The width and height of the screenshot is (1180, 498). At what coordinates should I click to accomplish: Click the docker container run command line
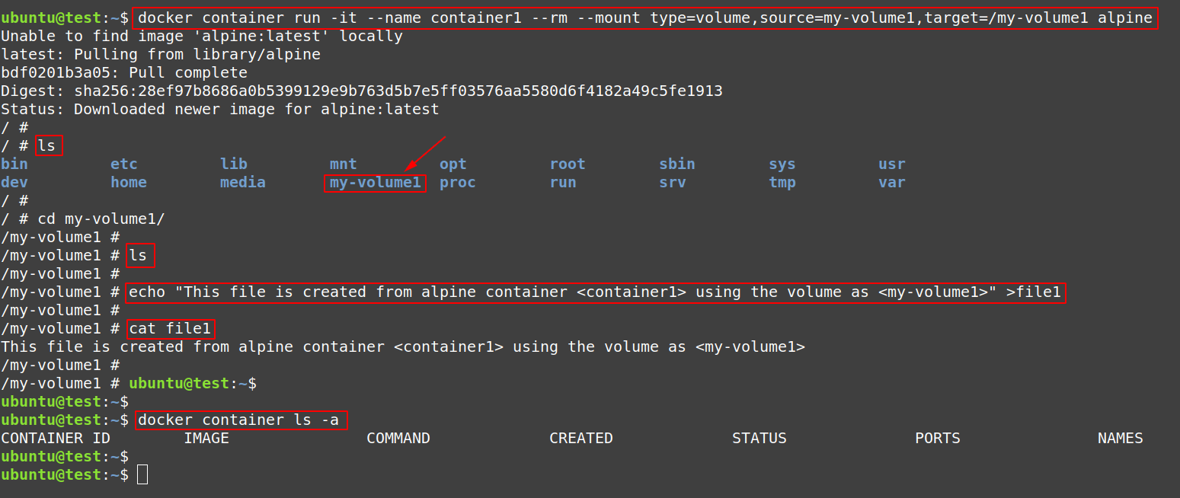645,18
